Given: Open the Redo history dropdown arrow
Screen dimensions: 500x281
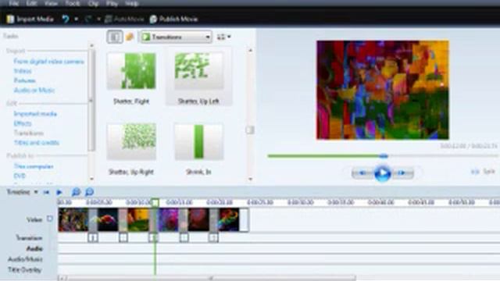Looking at the screenshot, I should coord(98,19).
